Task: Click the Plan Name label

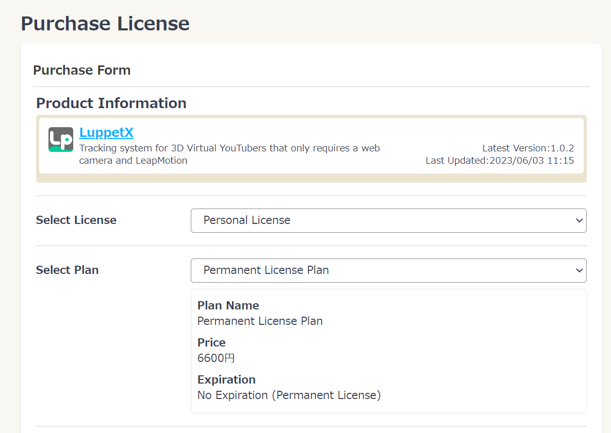Action: (x=228, y=305)
